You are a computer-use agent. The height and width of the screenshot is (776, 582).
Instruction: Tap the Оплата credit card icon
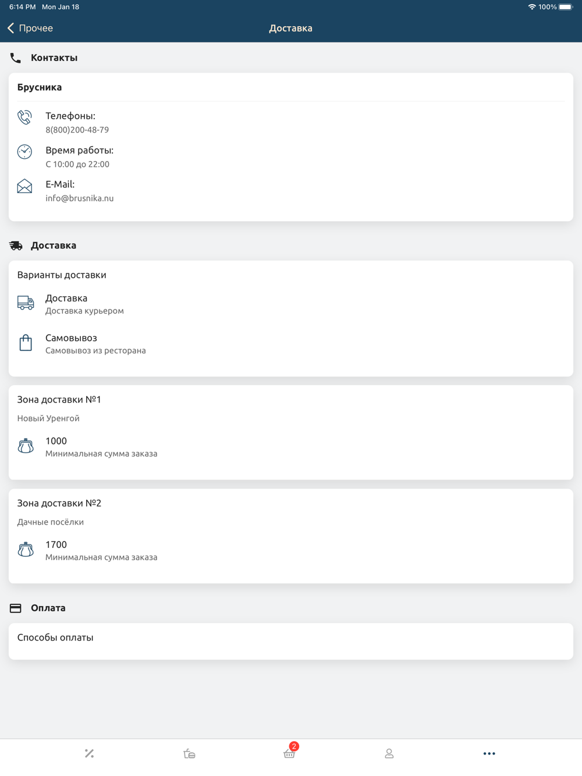pos(16,608)
